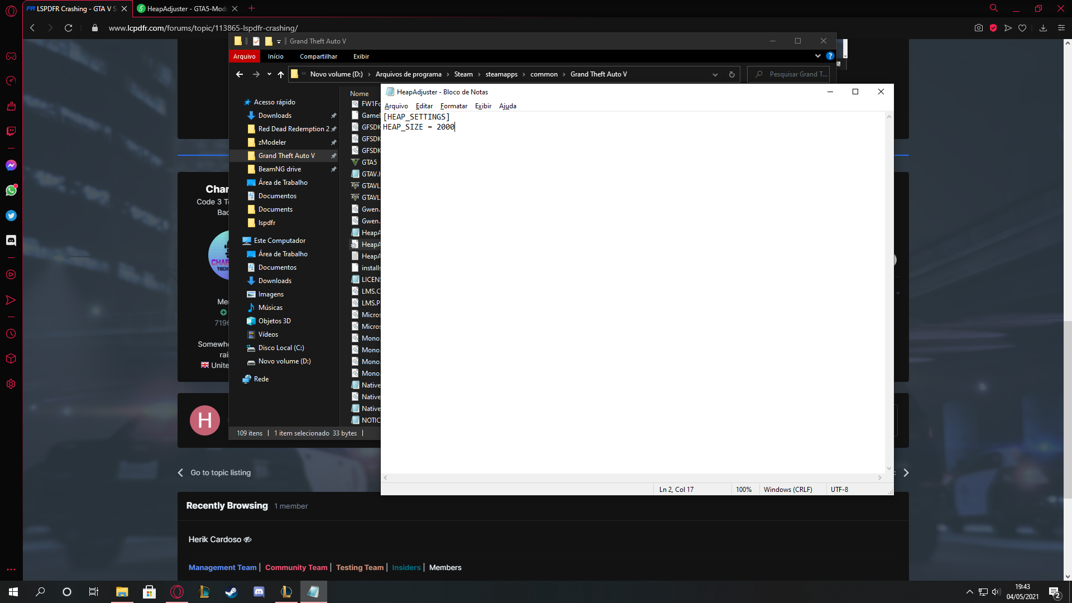1072x603 pixels.
Task: Click Notepad's horizontal scrollbar right arrow
Action: point(879,477)
